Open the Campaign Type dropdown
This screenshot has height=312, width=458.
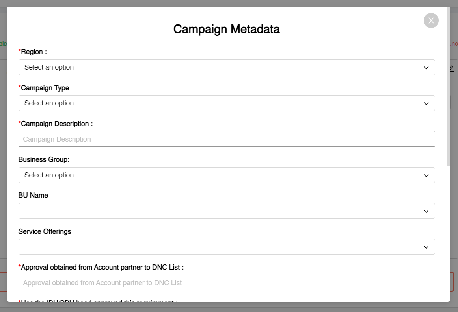227,103
